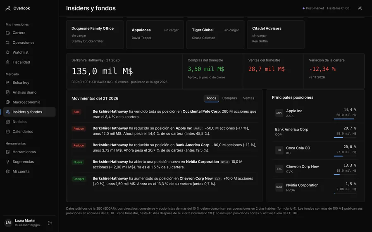Click the Coca Cola CO weight progress bar
The width and height of the screenshot is (372, 232).
coord(345,156)
